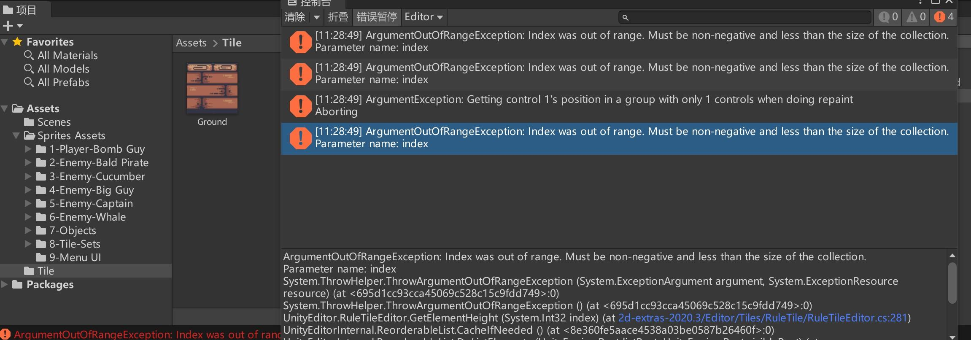Click the console search field
This screenshot has width=971, height=340.
click(744, 17)
